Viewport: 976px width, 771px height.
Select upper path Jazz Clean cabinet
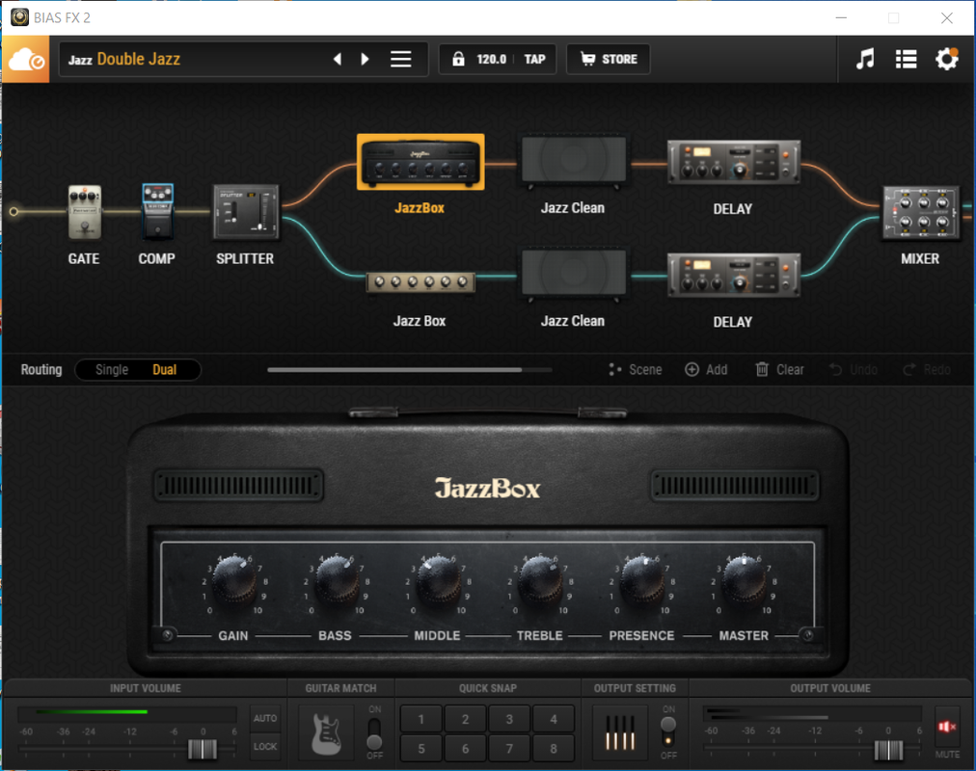(573, 161)
